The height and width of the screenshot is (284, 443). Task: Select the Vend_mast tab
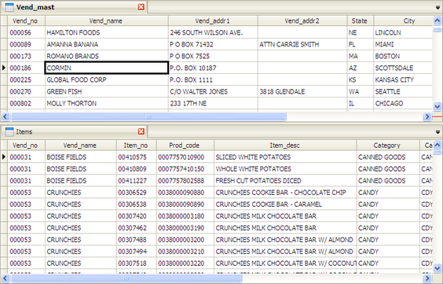(74, 7)
